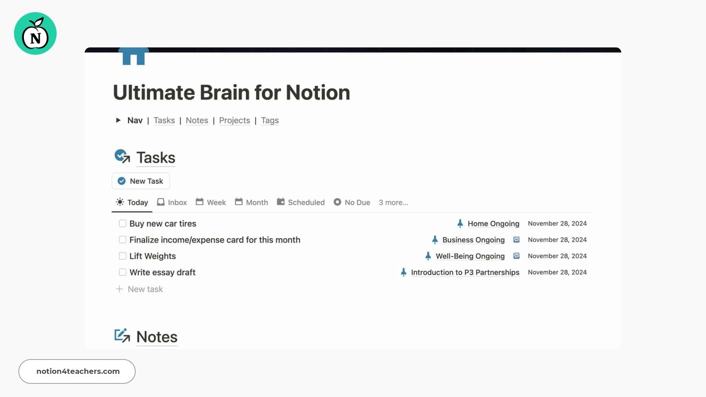Click the Add new task link
Viewport: 706px width, 397px height.
[x=139, y=289]
